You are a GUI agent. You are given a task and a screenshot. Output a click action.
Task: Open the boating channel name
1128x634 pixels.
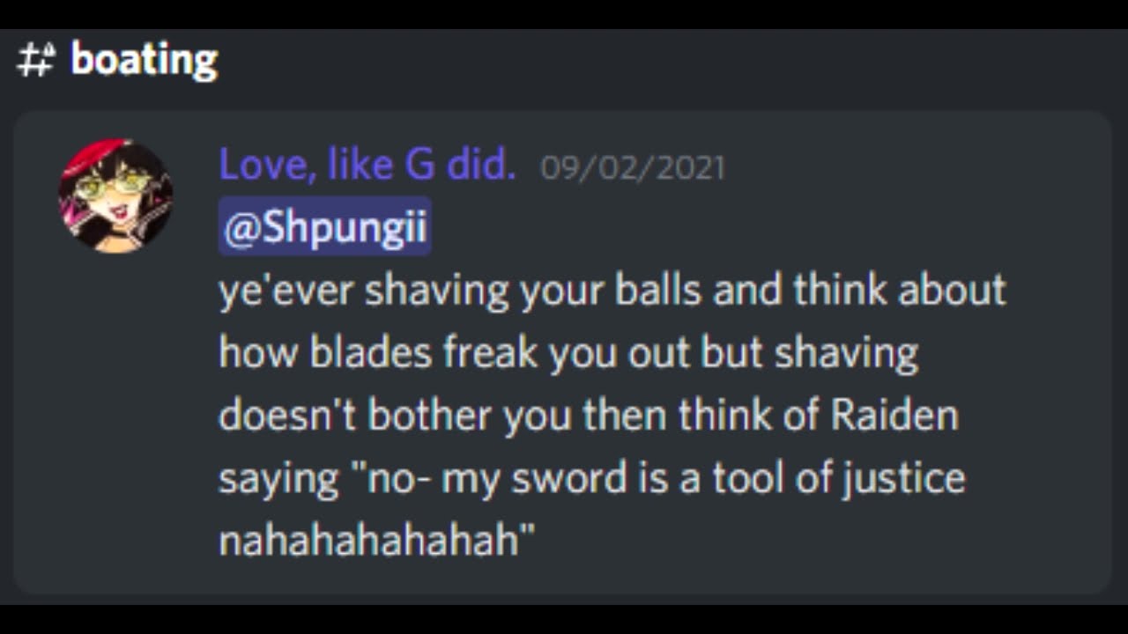[x=144, y=61]
